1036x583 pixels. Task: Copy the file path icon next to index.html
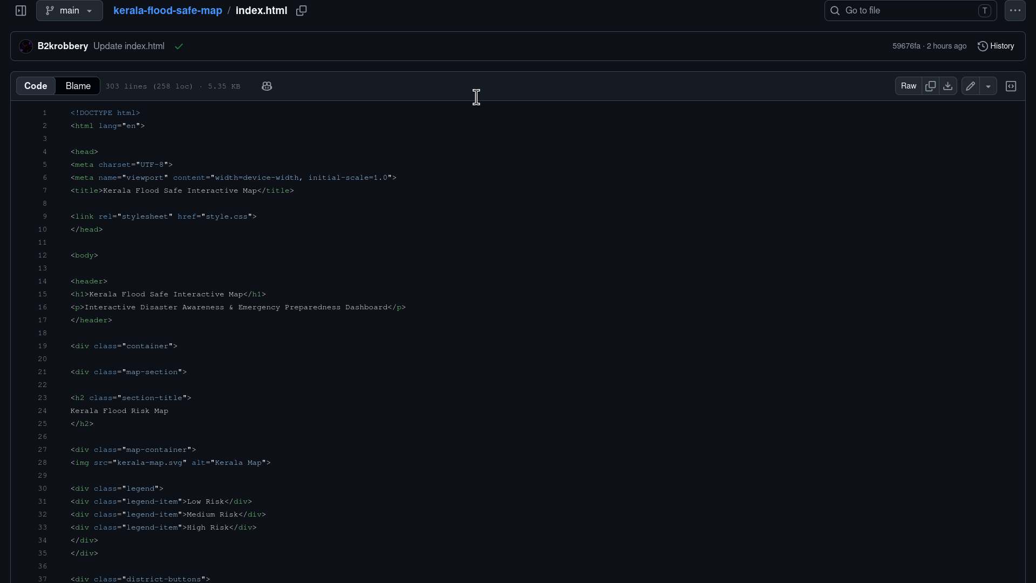(x=302, y=11)
